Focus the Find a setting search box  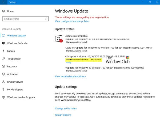pyautogui.click(x=25, y=19)
